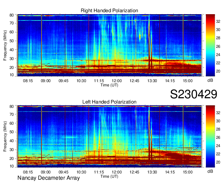
Task: Click the Right Handed panel's color scale bar
Action: (210, 45)
